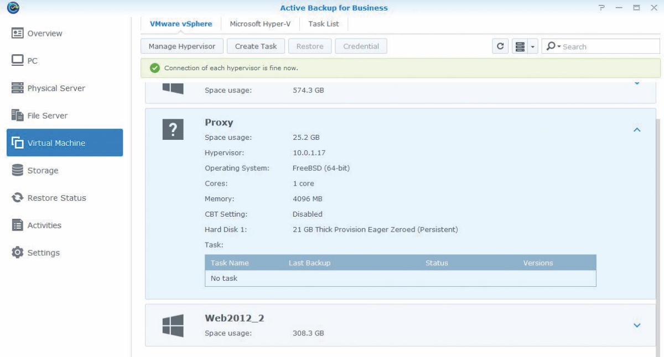Select the PC monitor icon in sidebar
Image resolution: width=664 pixels, height=357 pixels.
pyautogui.click(x=18, y=60)
